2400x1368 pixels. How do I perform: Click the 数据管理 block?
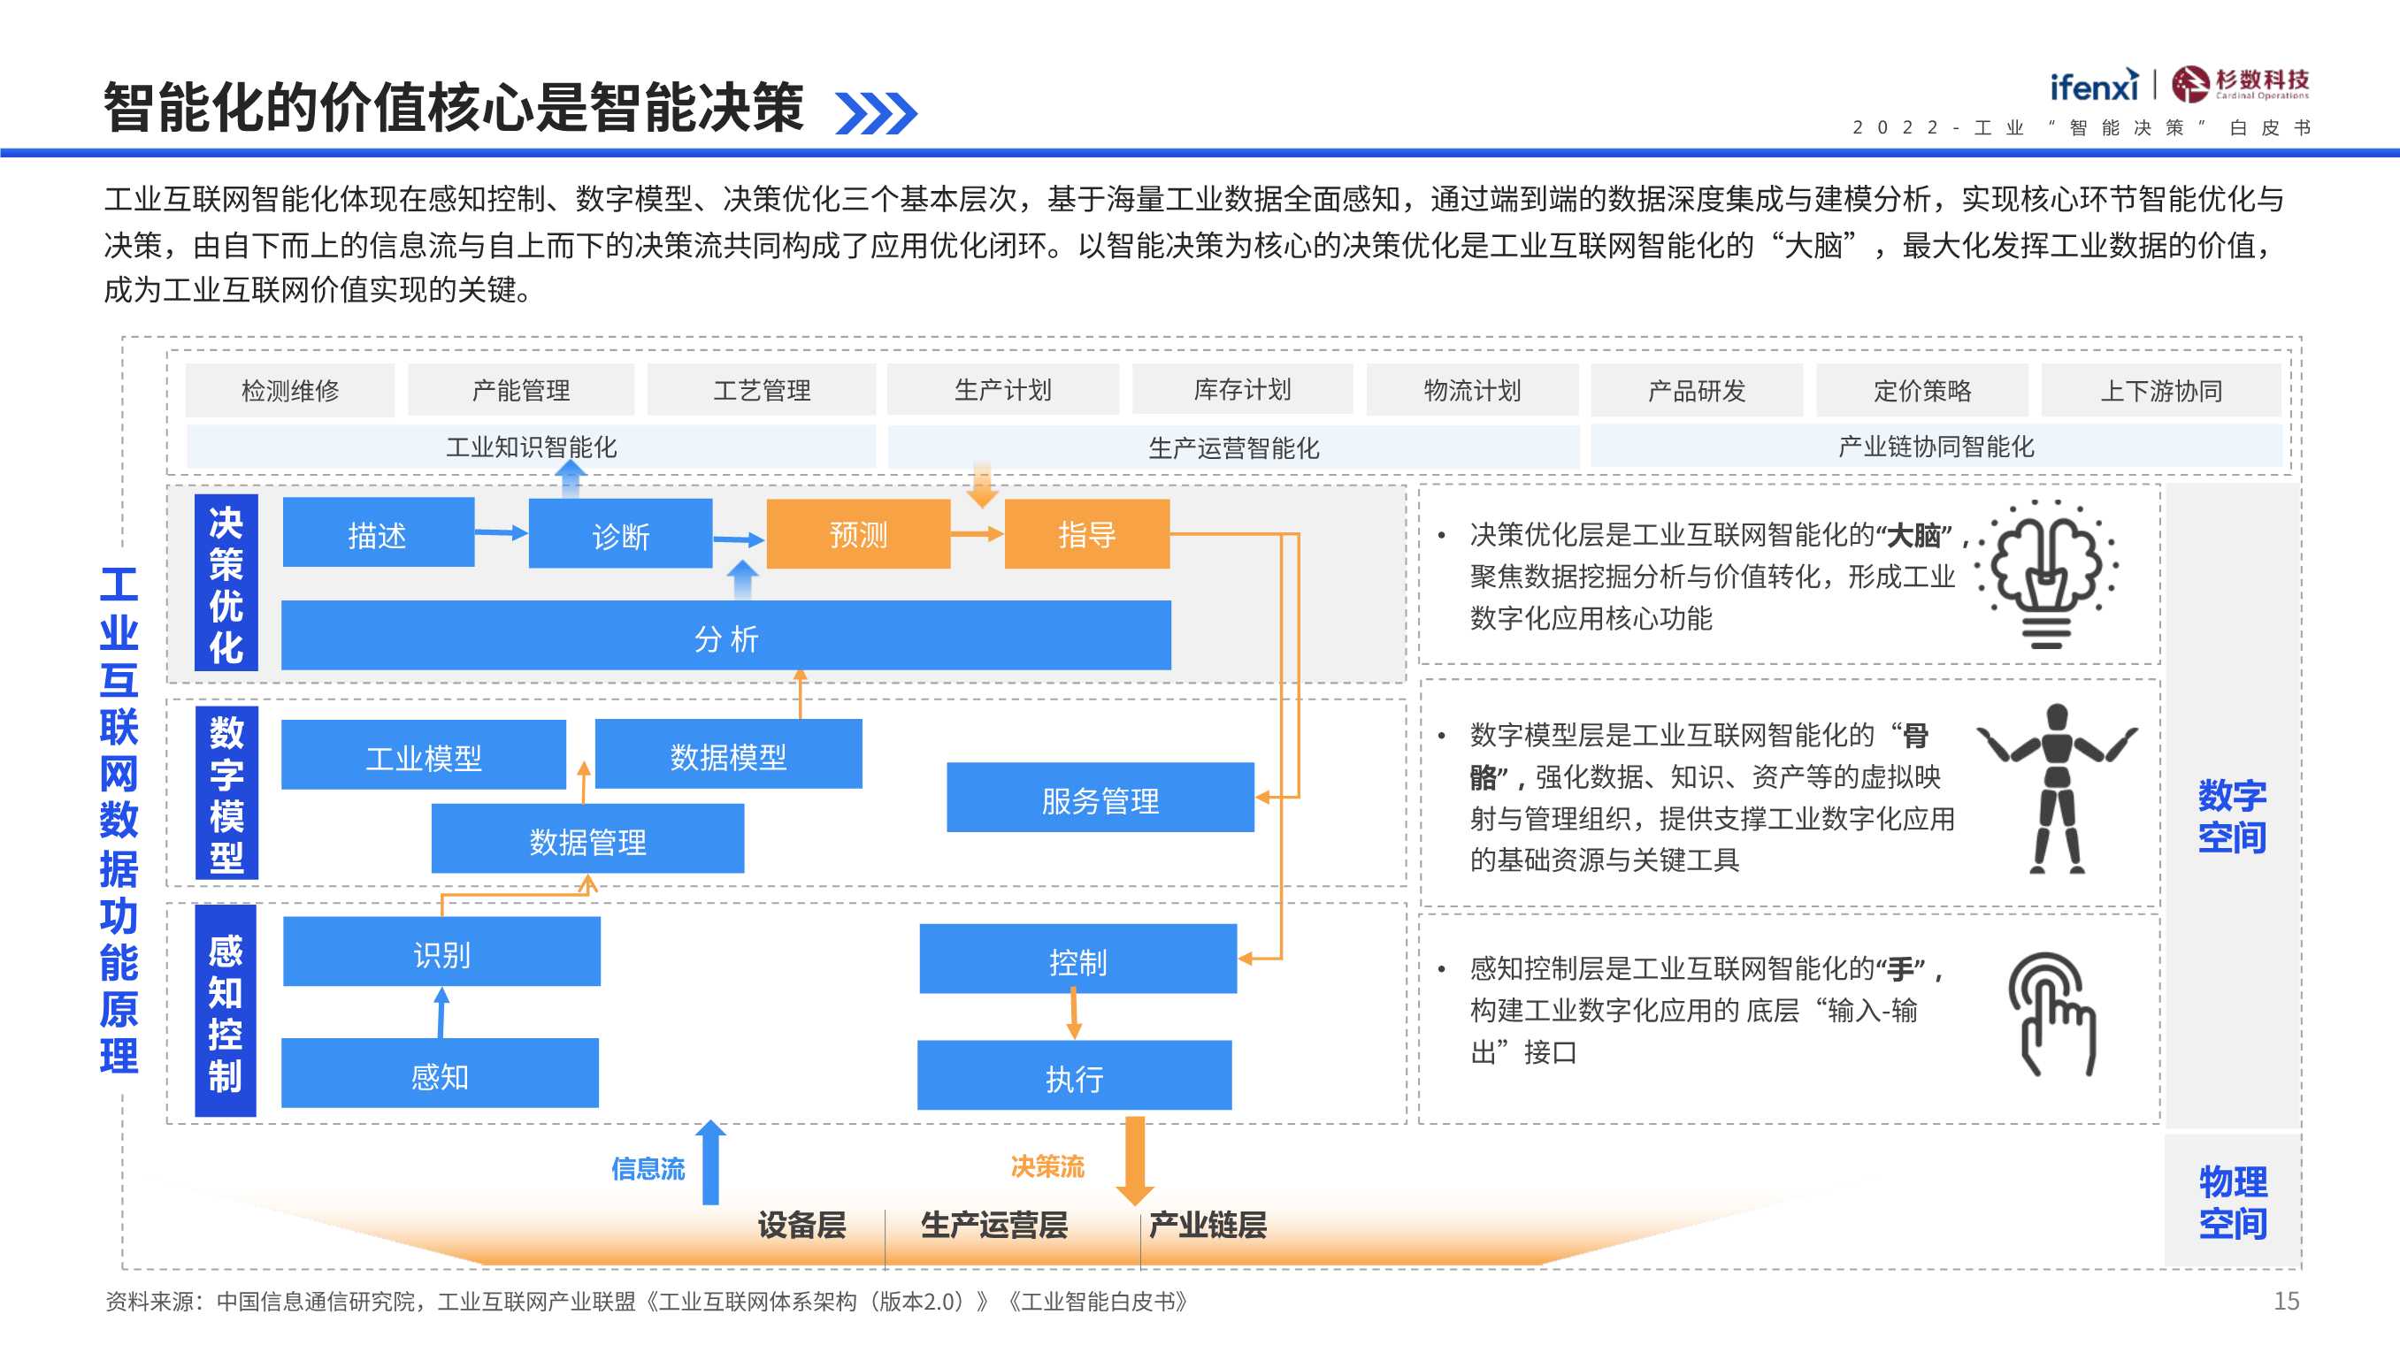pyautogui.click(x=587, y=839)
